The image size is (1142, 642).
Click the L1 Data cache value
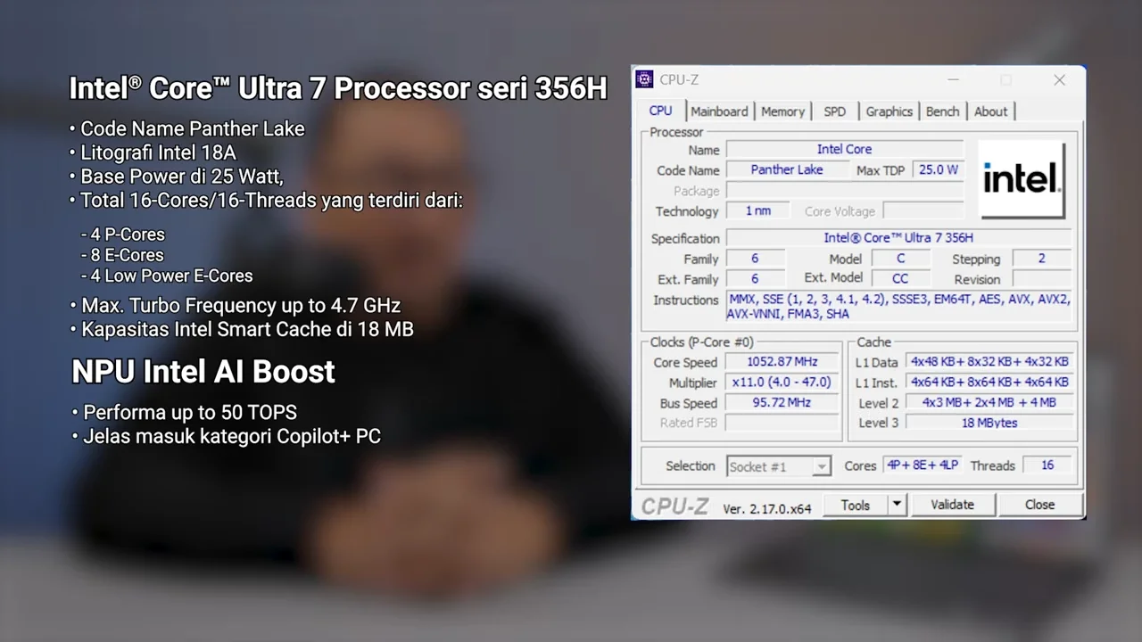989,362
